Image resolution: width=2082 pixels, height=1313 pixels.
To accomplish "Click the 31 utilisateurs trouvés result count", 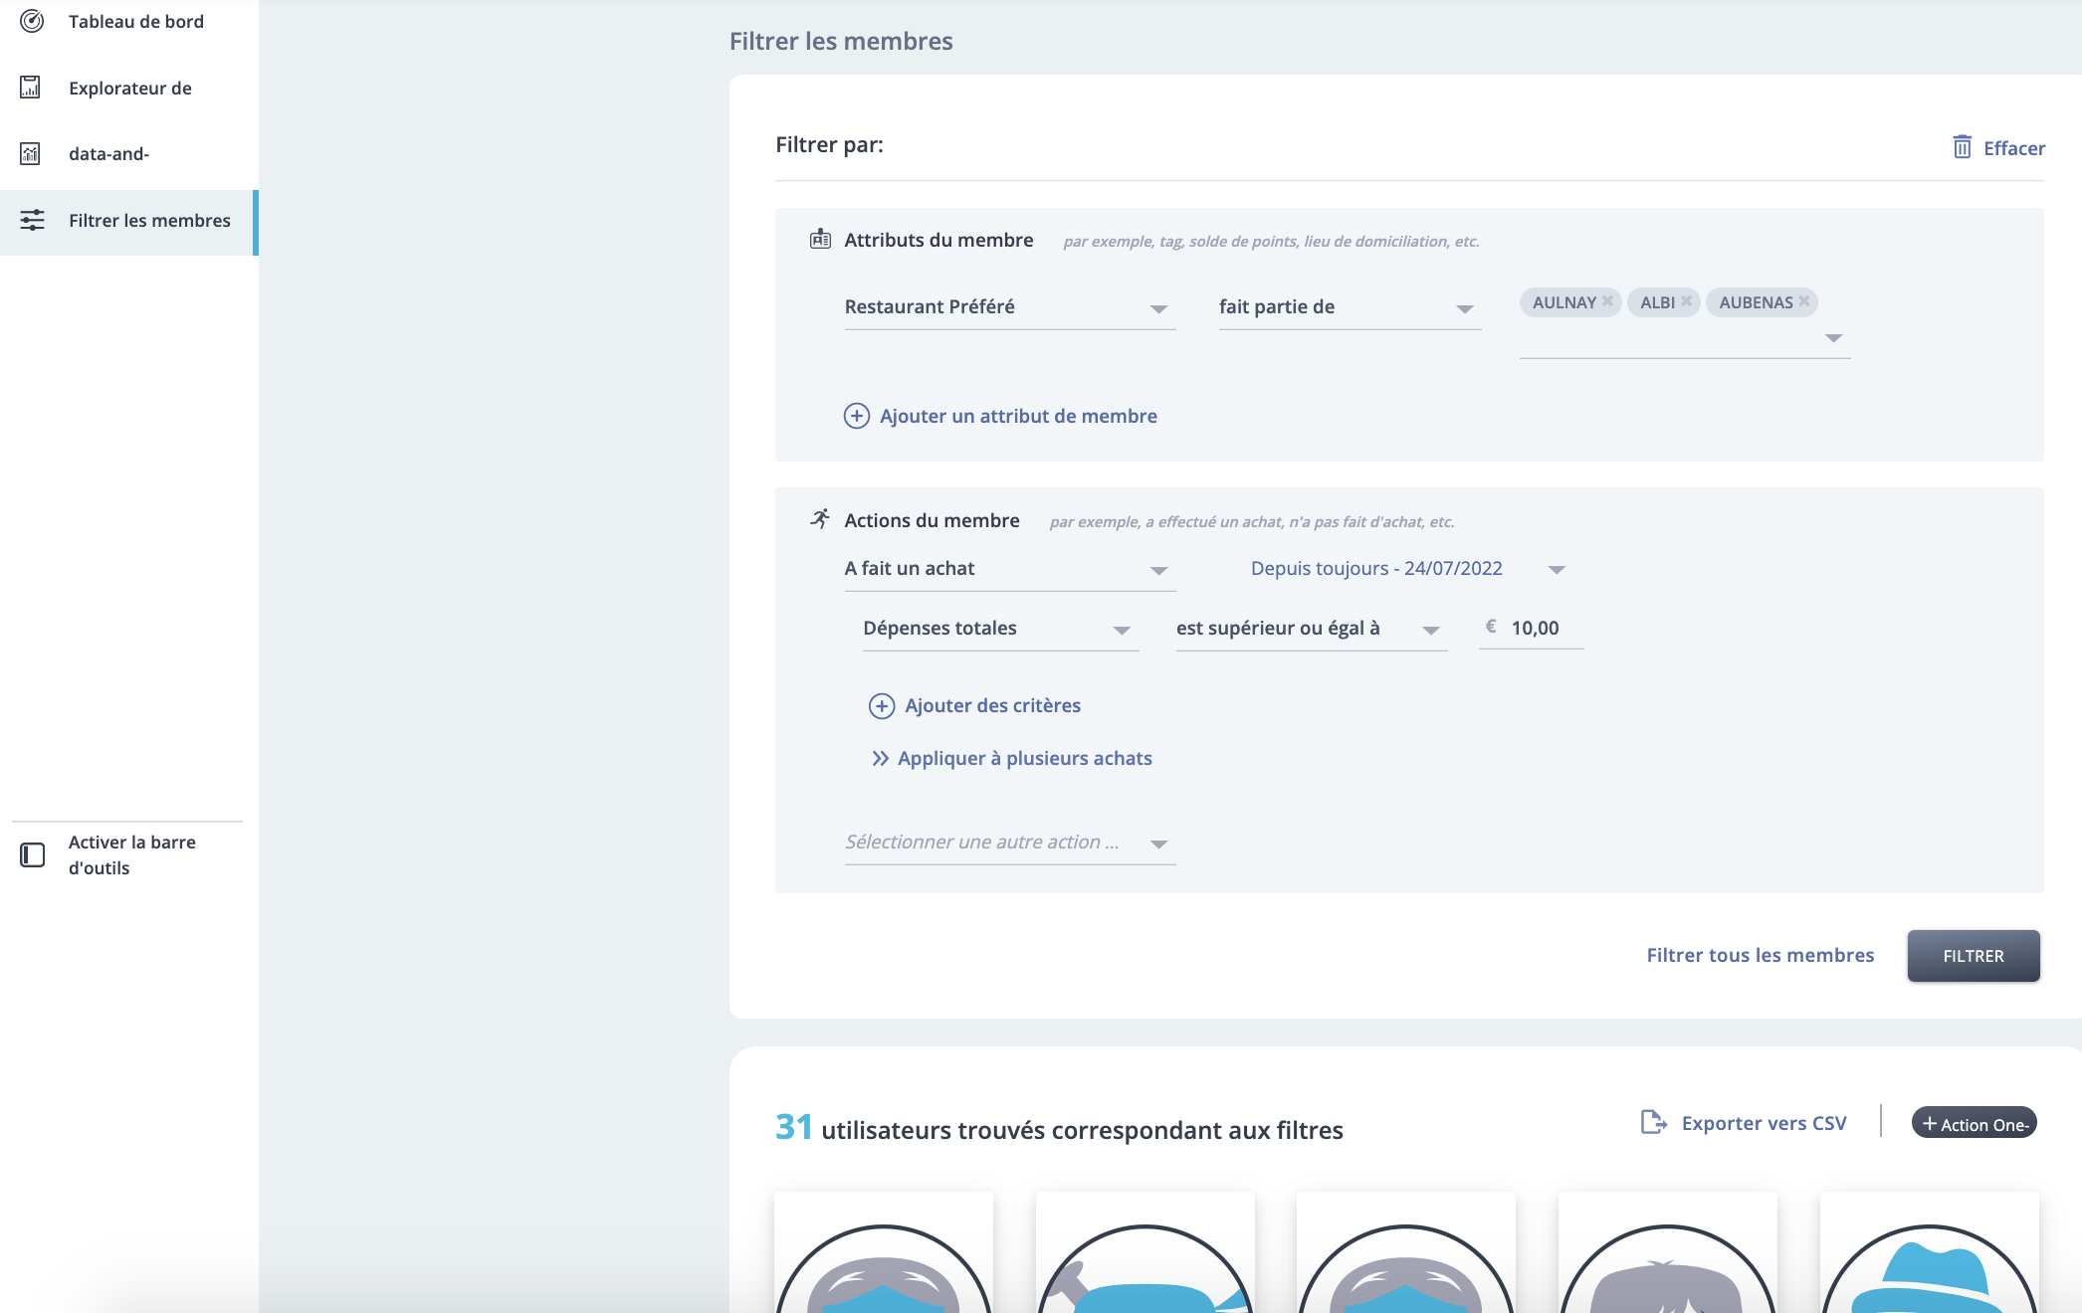I will (x=1059, y=1128).
